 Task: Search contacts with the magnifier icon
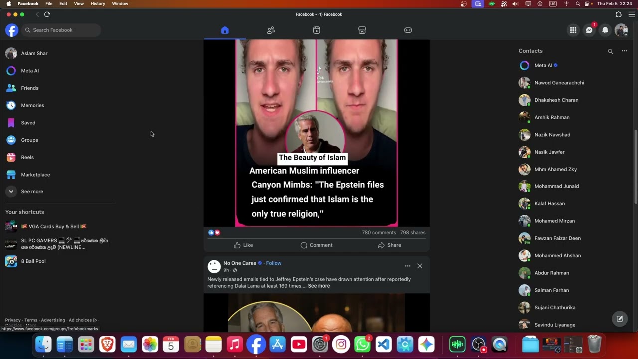[610, 51]
